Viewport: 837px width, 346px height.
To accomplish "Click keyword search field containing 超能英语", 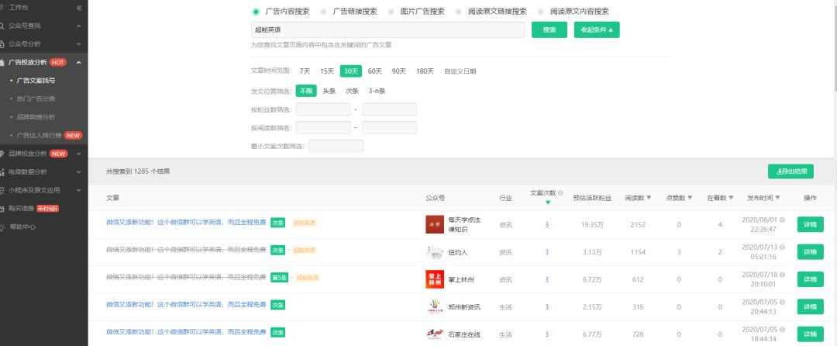I will tap(387, 30).
